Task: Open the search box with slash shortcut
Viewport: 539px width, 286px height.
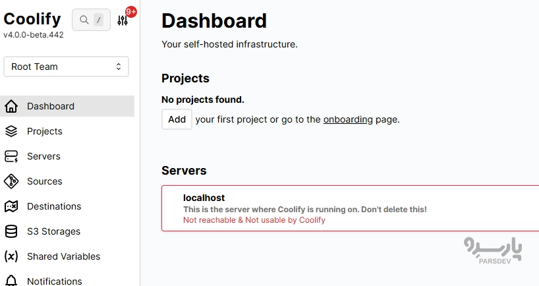Action: click(91, 20)
